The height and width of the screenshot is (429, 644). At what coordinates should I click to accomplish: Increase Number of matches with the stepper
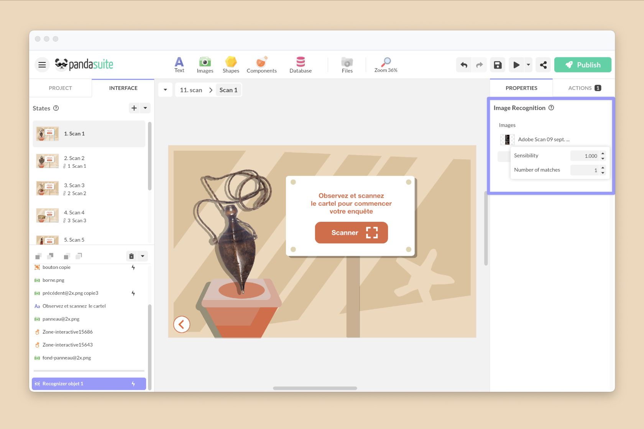(x=603, y=168)
